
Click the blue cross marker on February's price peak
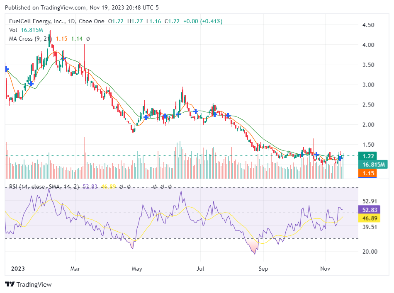pyautogui.click(x=63, y=59)
